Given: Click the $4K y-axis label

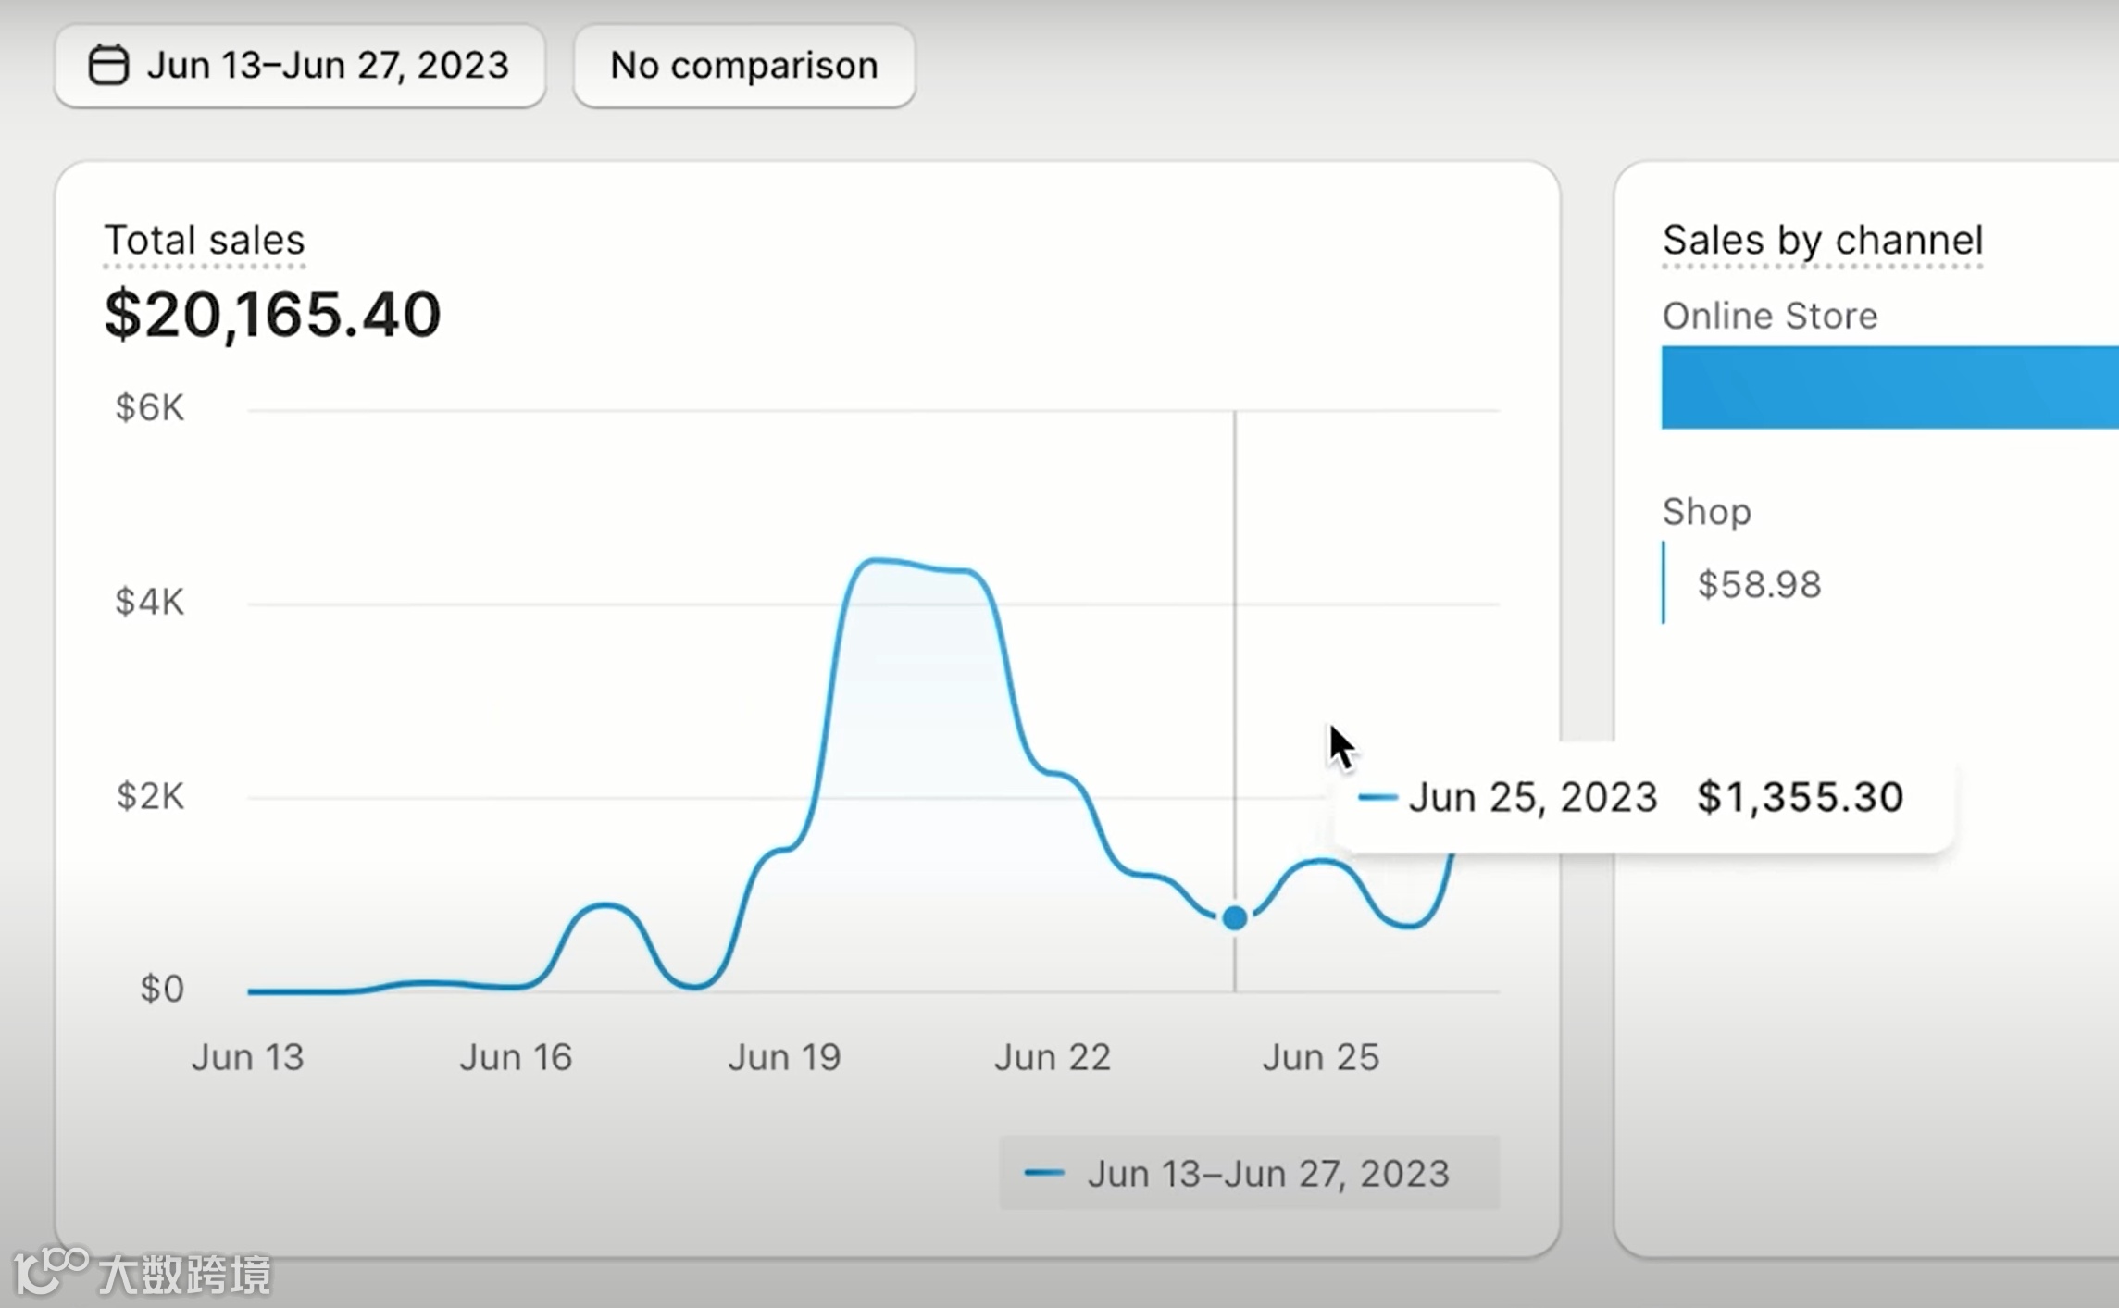Looking at the screenshot, I should pos(149,602).
